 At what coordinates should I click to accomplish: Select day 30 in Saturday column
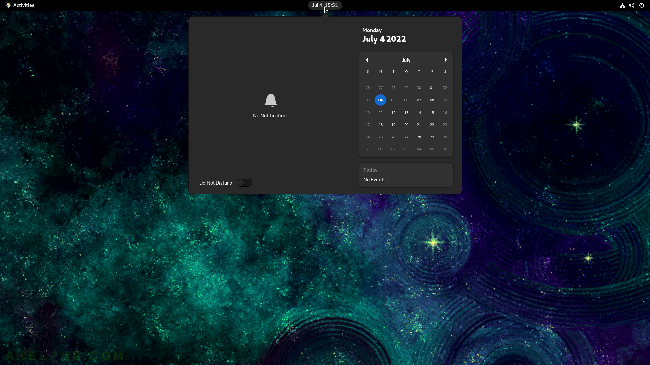pyautogui.click(x=445, y=137)
